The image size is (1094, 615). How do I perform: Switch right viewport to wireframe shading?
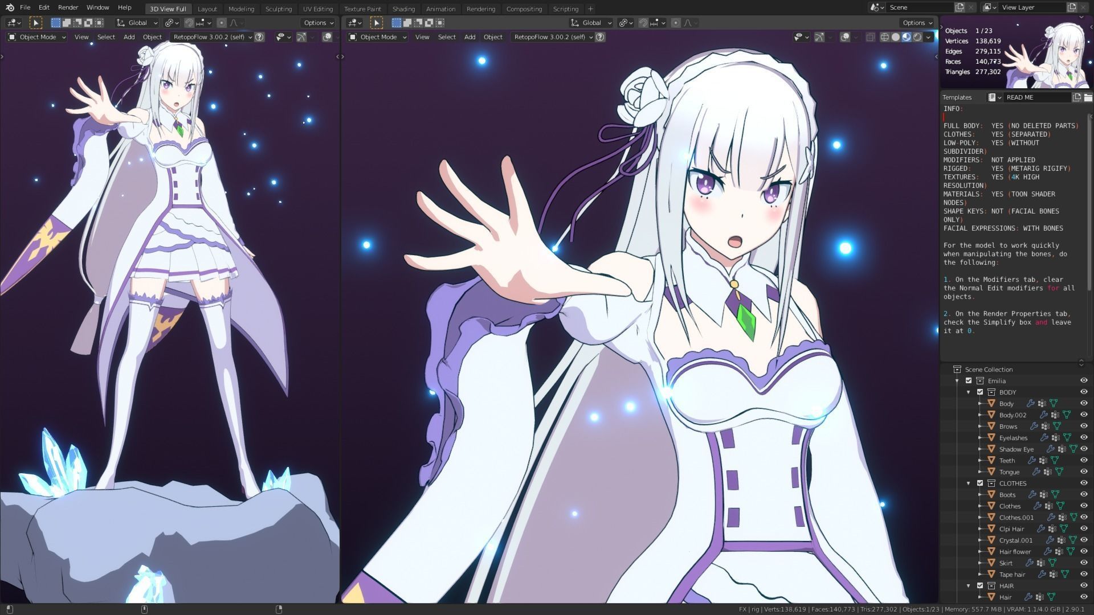coord(885,37)
